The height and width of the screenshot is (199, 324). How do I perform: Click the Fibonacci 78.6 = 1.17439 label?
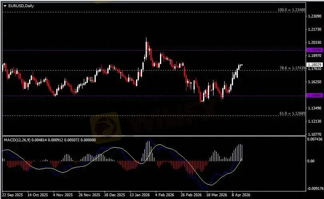pos(292,68)
